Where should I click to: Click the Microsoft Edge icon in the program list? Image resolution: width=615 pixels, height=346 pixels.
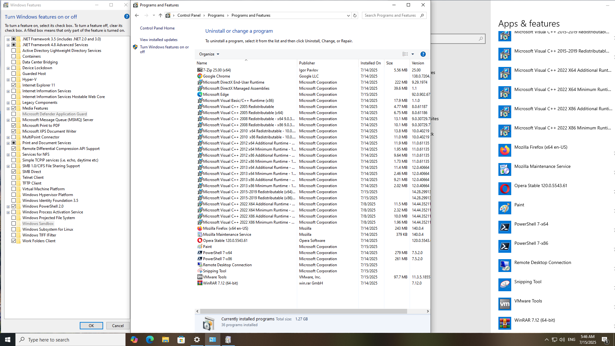(200, 94)
